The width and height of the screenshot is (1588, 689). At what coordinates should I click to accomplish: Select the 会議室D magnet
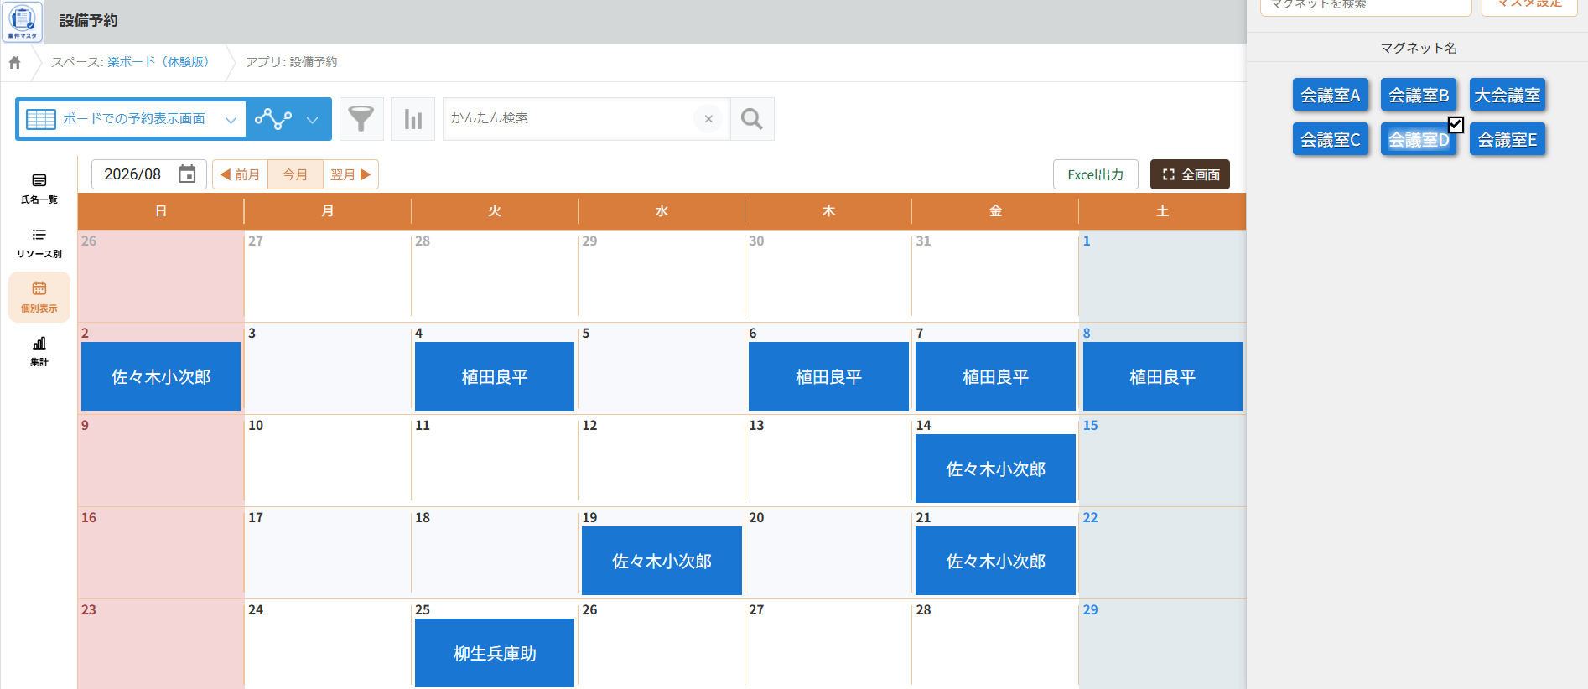(1419, 139)
